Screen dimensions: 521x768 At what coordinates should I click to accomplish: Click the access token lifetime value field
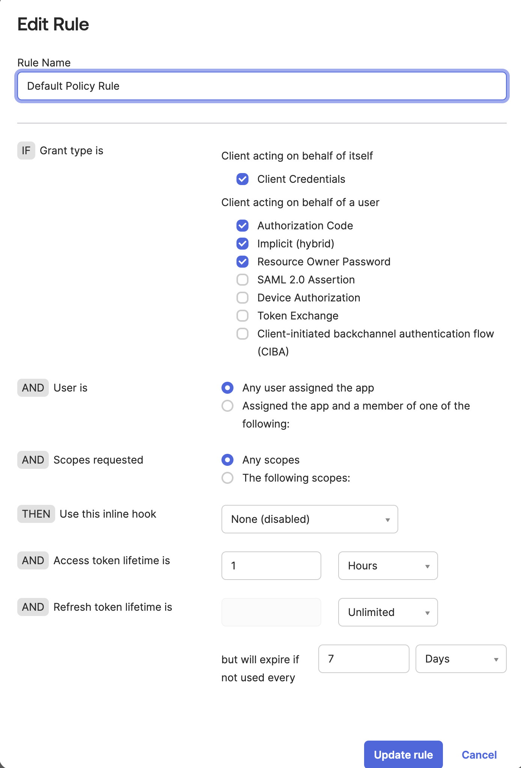tap(271, 566)
